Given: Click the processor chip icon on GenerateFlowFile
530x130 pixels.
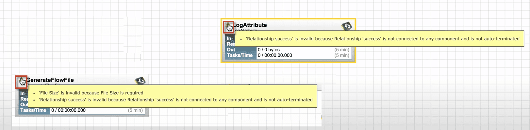Looking at the screenshot, I should tap(140, 81).
